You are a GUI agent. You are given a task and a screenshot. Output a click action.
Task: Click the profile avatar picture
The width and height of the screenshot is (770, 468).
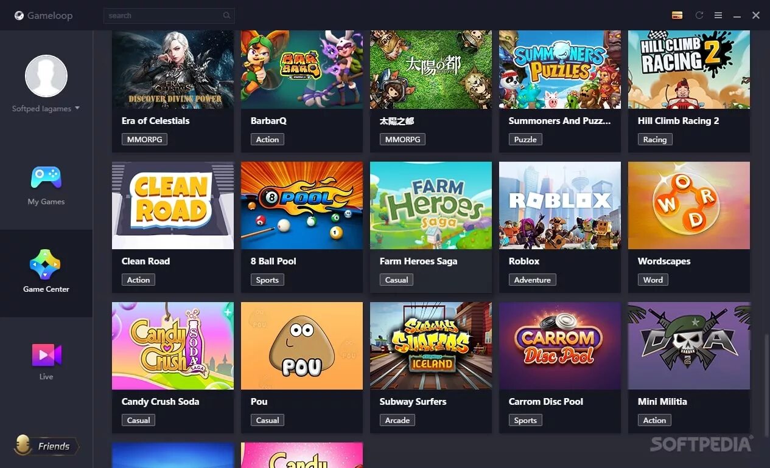[46, 76]
